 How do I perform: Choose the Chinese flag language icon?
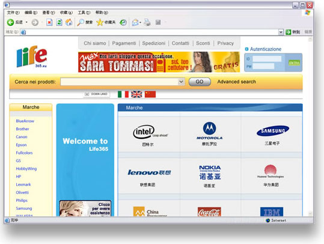(150, 94)
